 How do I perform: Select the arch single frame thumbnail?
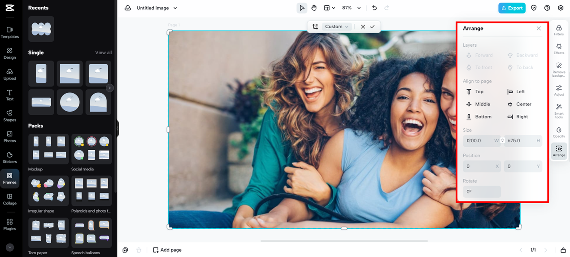98,102
